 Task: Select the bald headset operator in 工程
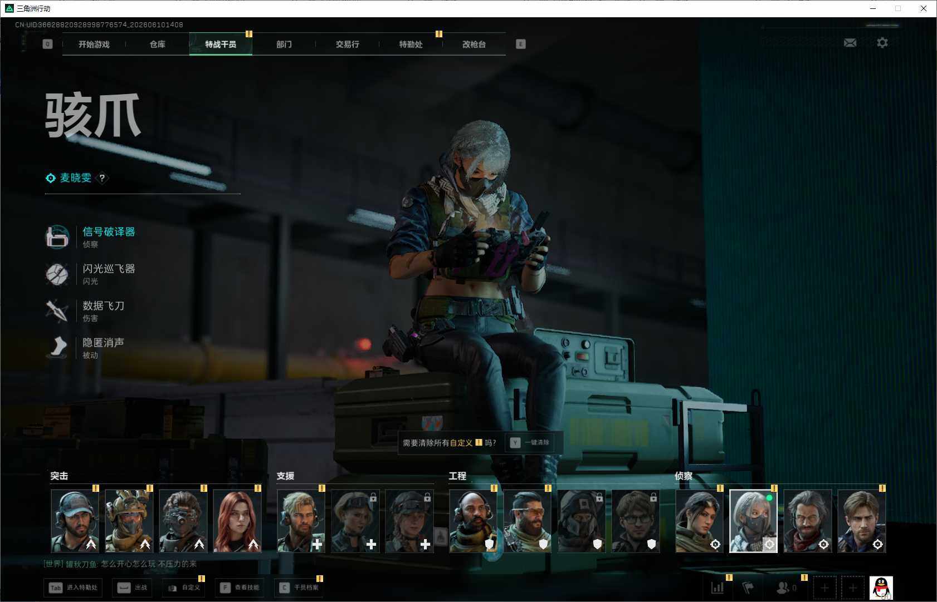click(473, 521)
